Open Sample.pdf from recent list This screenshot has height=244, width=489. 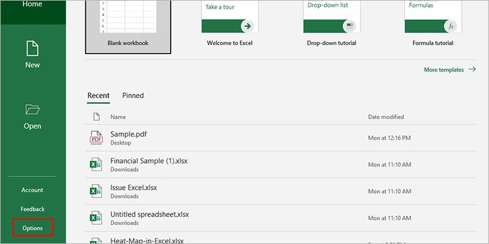280,138
